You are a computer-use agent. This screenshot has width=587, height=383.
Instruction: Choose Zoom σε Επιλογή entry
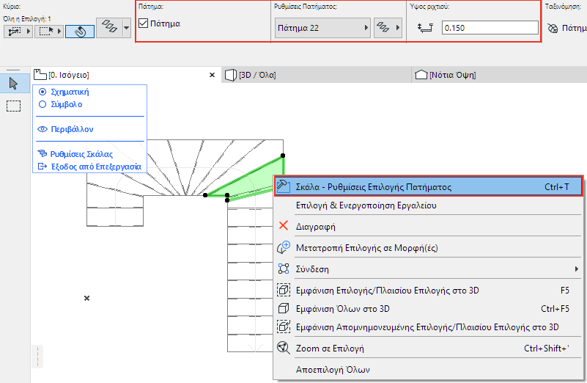(x=428, y=348)
